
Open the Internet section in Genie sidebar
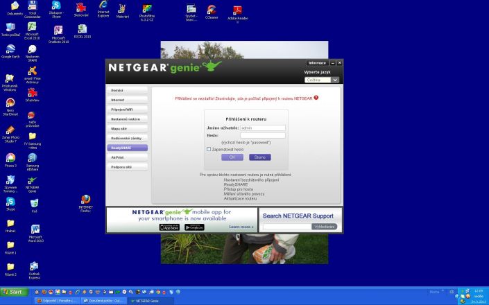pyautogui.click(x=127, y=100)
